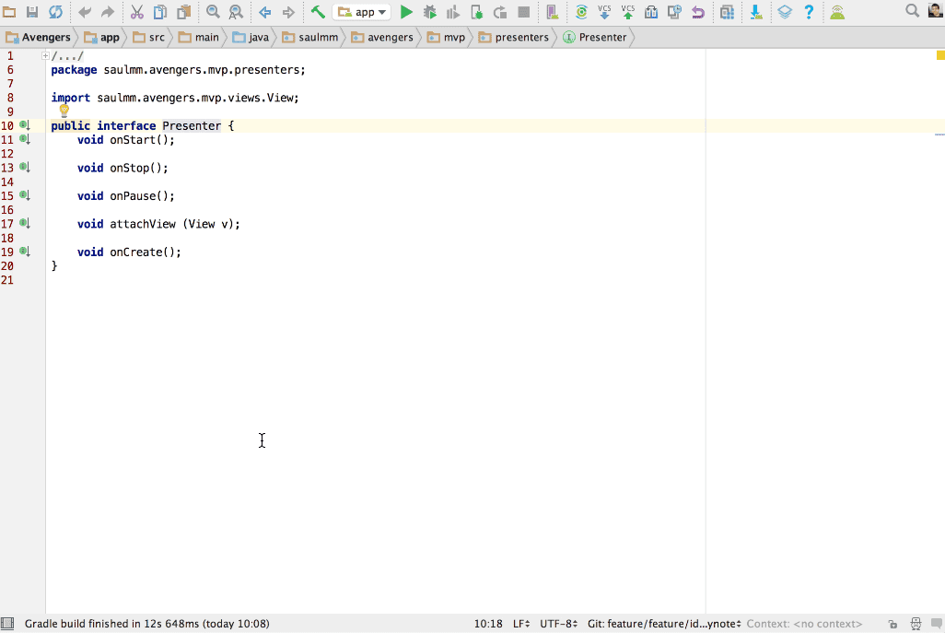Click the lightbulb intention action
Screen dimensions: 945x633
pos(64,111)
